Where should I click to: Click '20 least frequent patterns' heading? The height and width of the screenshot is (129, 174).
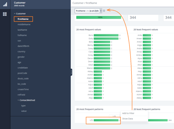[x=147, y=109]
